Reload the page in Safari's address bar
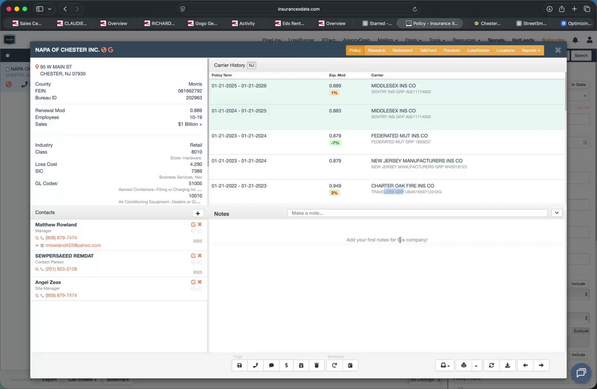 (x=415, y=9)
